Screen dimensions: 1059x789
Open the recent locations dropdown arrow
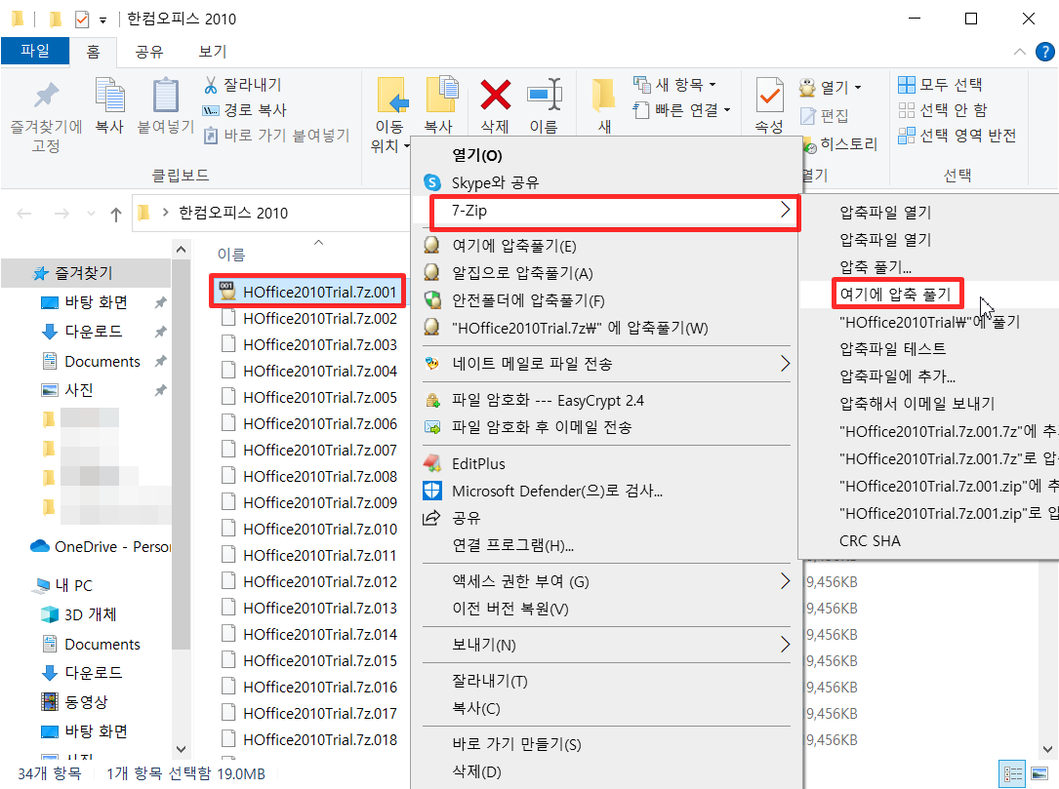click(x=91, y=214)
